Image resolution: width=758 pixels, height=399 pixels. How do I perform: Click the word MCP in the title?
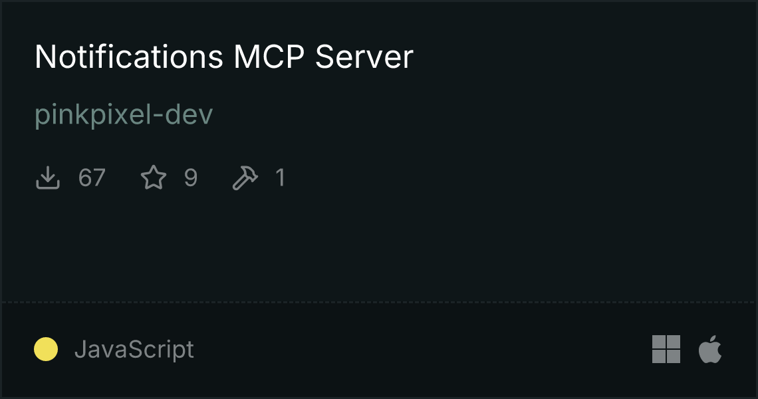pos(269,57)
